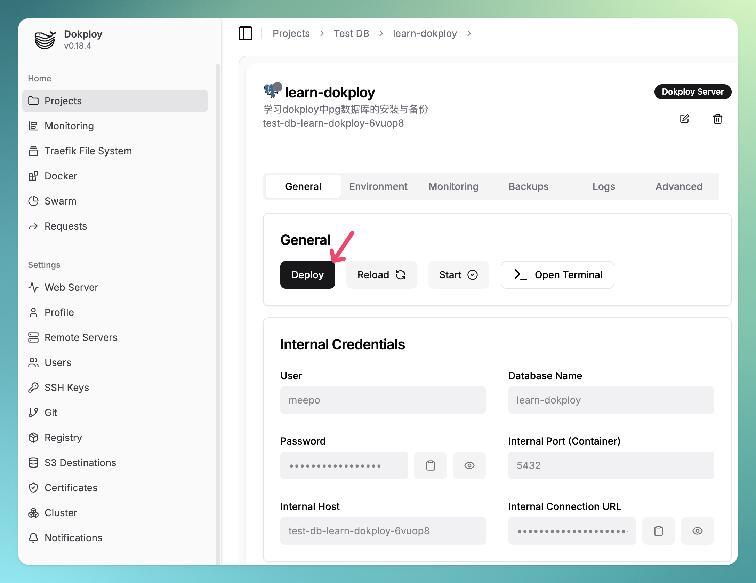This screenshot has width=756, height=583.
Task: Select the General tab
Action: [303, 186]
